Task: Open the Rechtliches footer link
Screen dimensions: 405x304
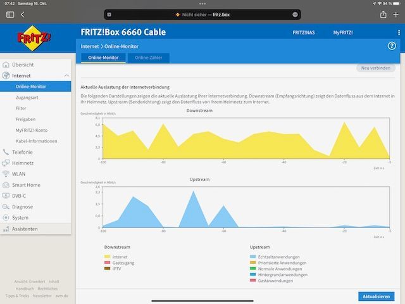Action: click(47, 289)
